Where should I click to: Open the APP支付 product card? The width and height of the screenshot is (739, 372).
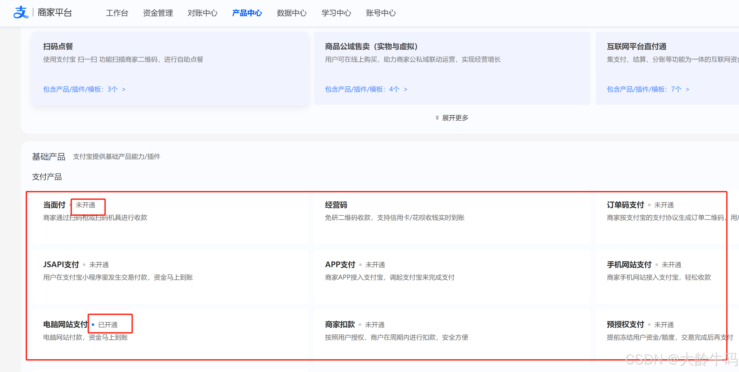[x=452, y=277]
